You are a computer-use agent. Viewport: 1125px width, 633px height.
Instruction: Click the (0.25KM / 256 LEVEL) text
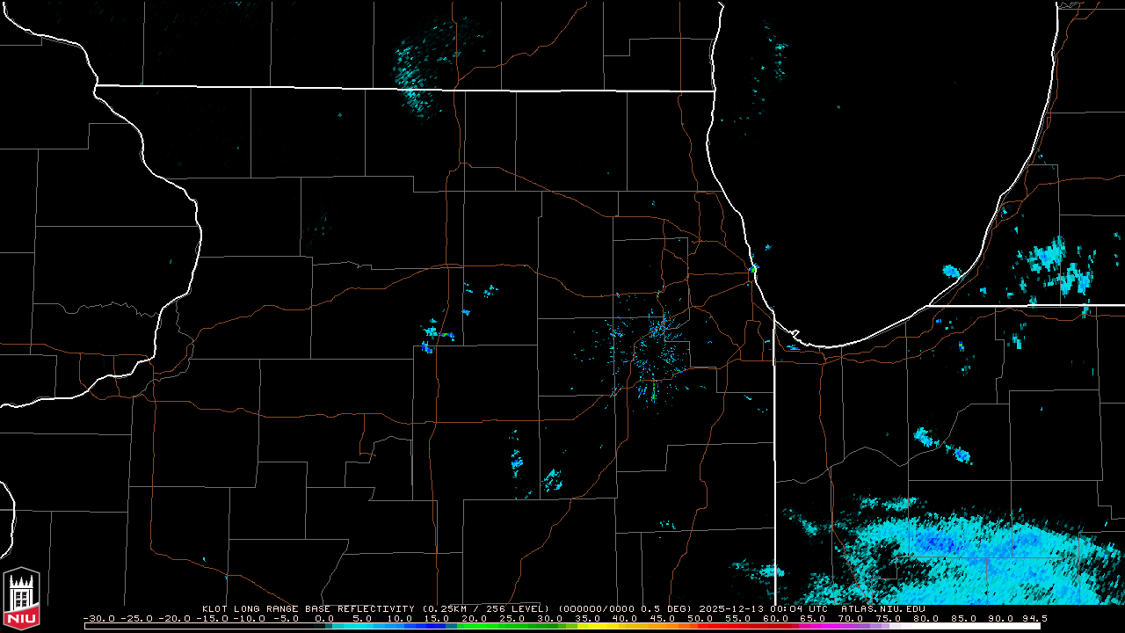(x=485, y=608)
